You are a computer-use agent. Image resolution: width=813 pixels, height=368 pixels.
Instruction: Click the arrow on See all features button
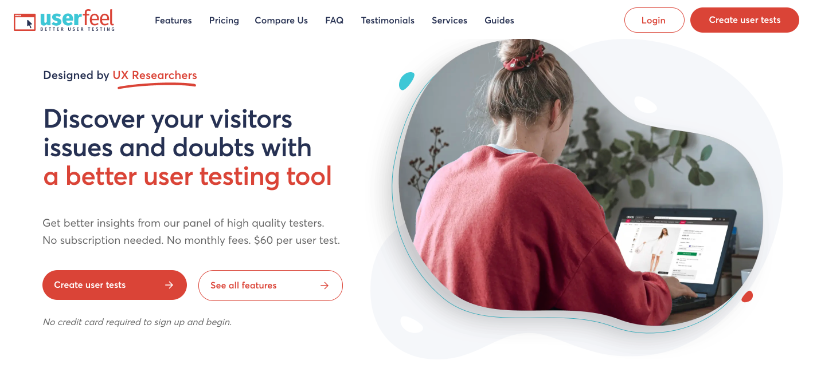pyautogui.click(x=325, y=286)
